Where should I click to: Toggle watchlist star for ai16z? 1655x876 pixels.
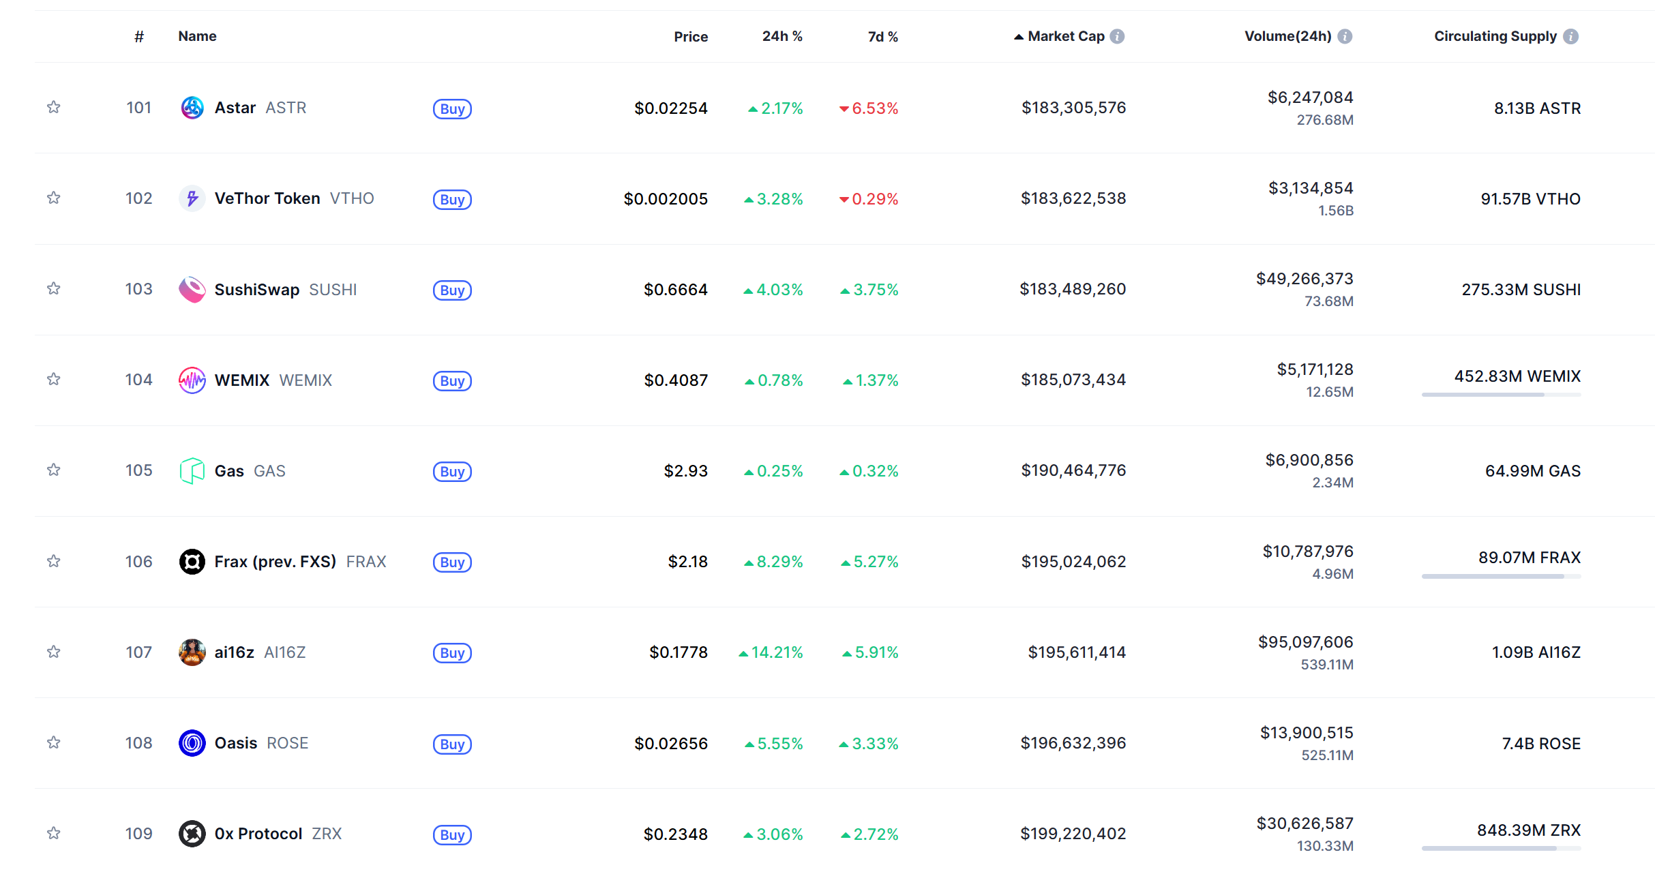(x=54, y=652)
